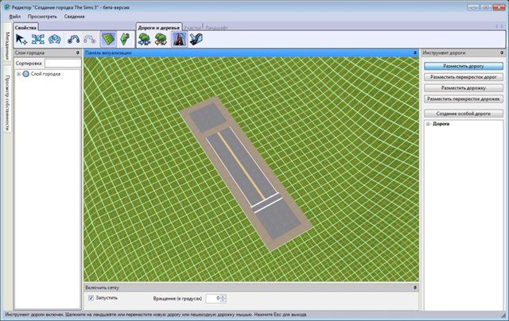Uncheck the Запустить grid checkbox

91,298
